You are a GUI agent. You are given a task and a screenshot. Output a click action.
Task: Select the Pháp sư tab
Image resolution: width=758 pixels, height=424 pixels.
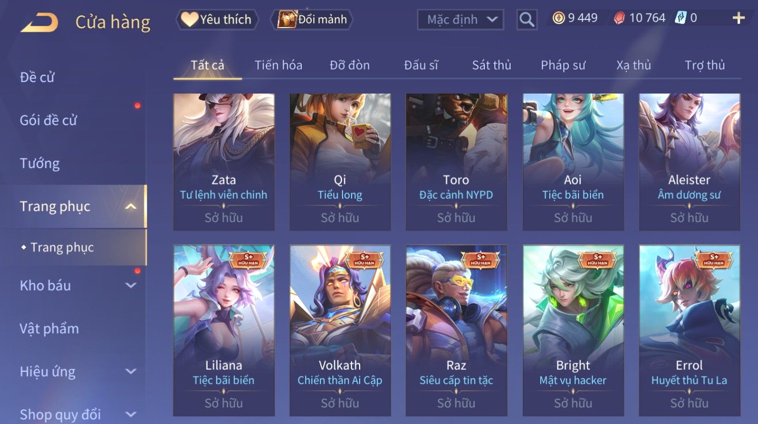pyautogui.click(x=563, y=65)
